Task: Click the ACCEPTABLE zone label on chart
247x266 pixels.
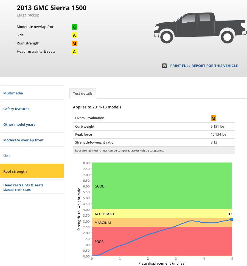Action: (105, 214)
